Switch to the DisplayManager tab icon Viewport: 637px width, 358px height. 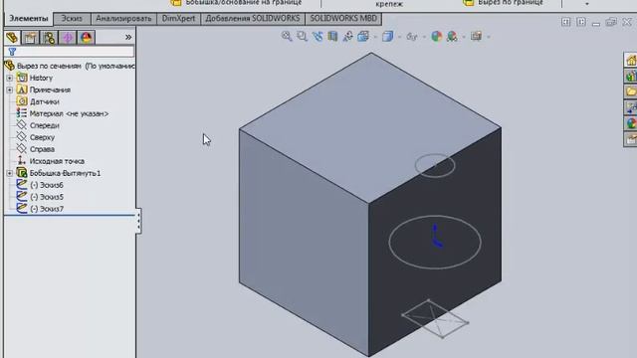coord(87,38)
